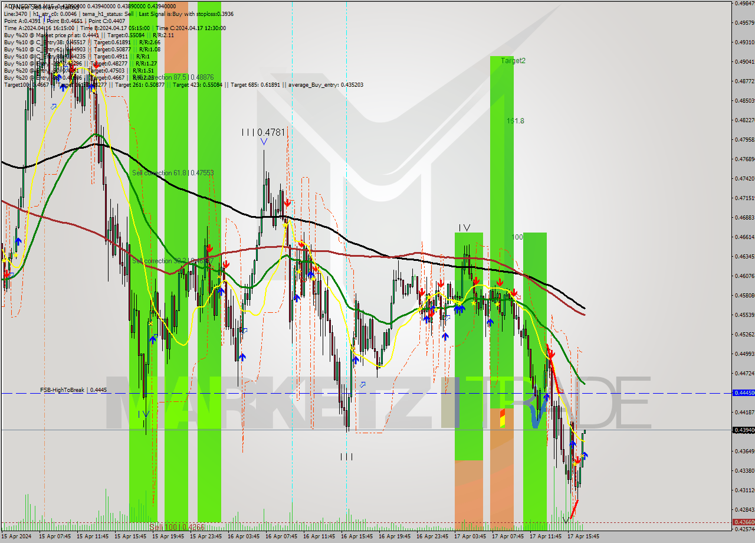Click the 0.43649 price axis value
This screenshot has height=543, width=755.
pyautogui.click(x=745, y=451)
